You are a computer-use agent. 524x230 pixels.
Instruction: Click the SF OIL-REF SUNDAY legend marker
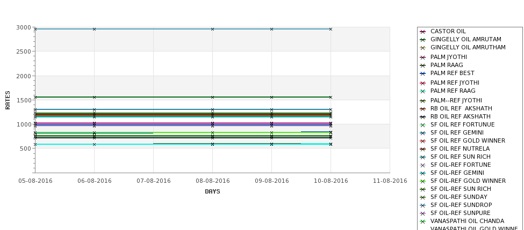(423, 197)
